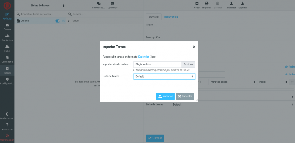The width and height of the screenshot is (295, 143).
Task: Enable Modo oscuro moon icon
Action: click(7, 116)
